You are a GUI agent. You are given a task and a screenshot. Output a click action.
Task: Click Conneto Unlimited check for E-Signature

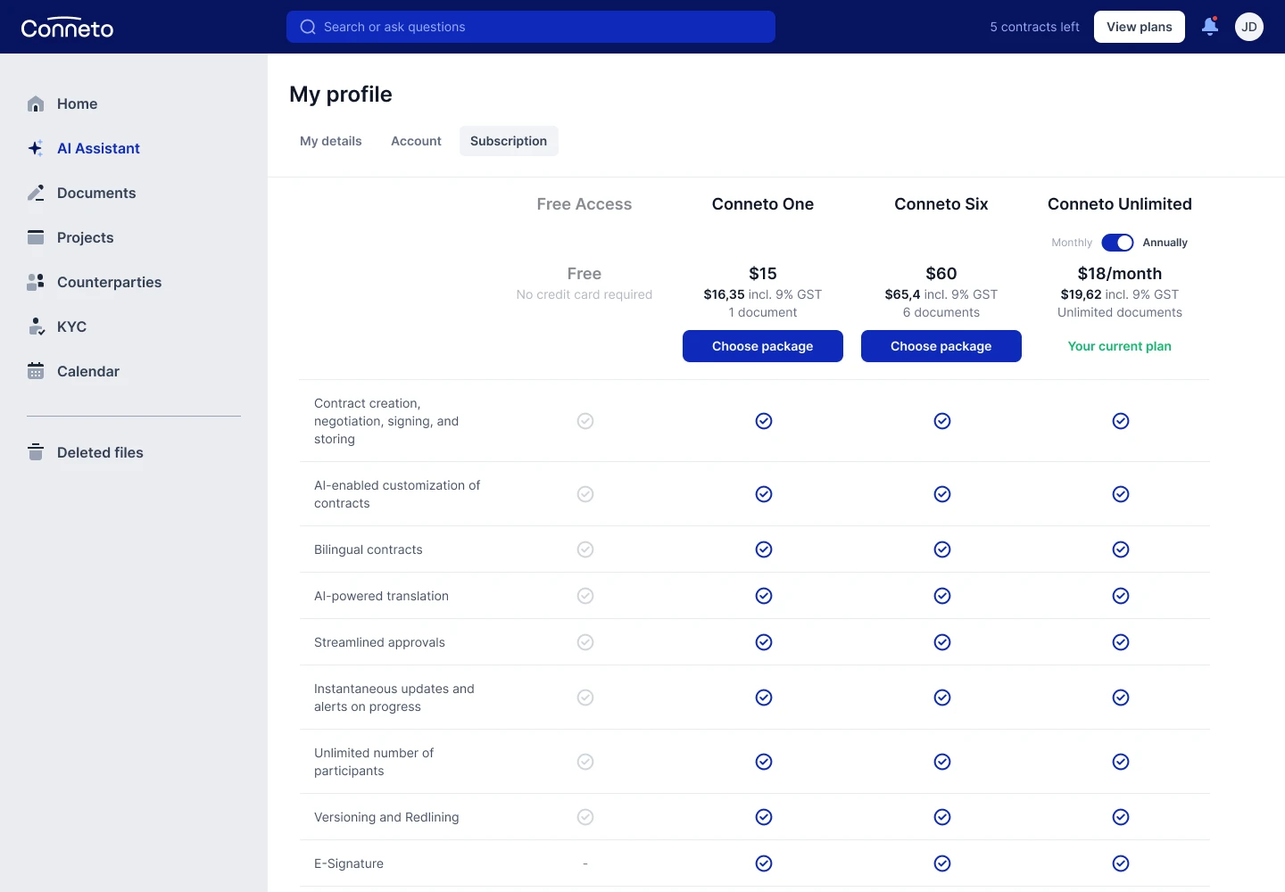(1121, 863)
